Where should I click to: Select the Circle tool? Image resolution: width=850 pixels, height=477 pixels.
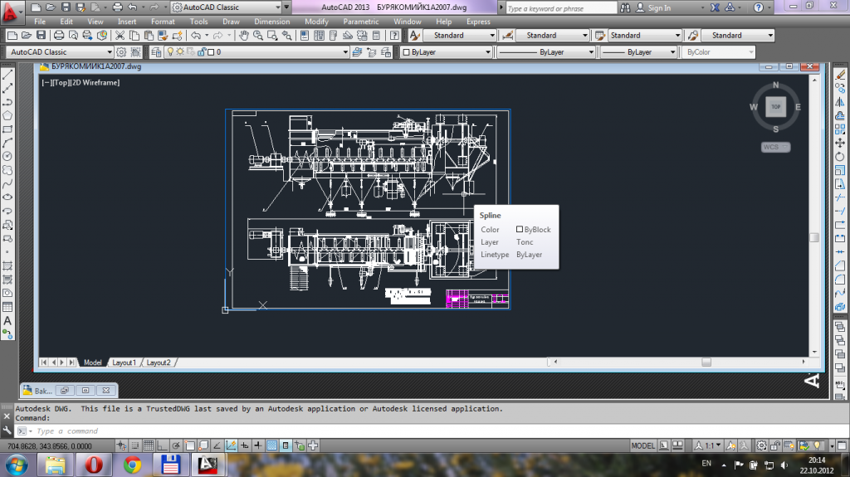[7, 156]
